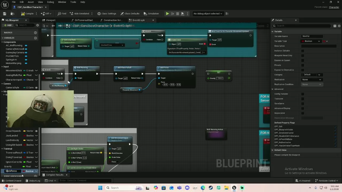The width and height of the screenshot is (342, 192).
Task: Click the Save blueprint icon
Action: coord(5,14)
